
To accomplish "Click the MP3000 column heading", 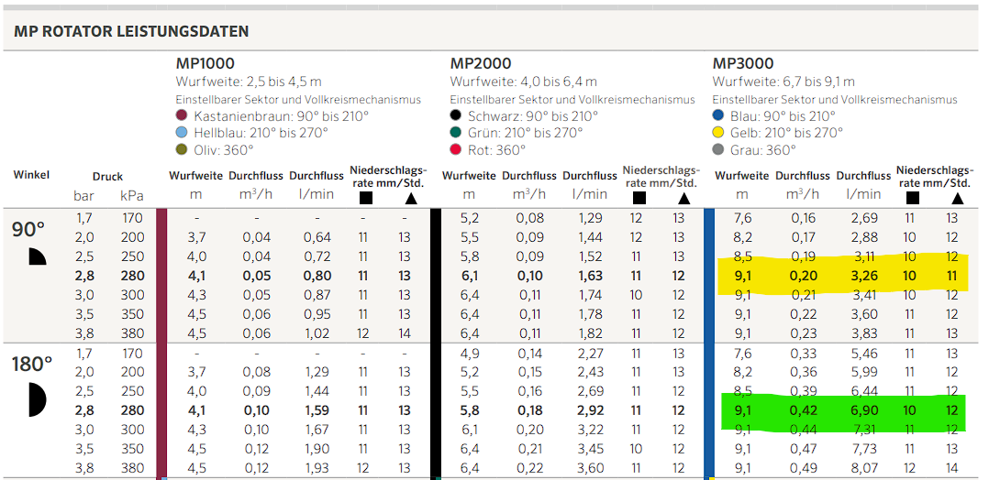I will 742,64.
